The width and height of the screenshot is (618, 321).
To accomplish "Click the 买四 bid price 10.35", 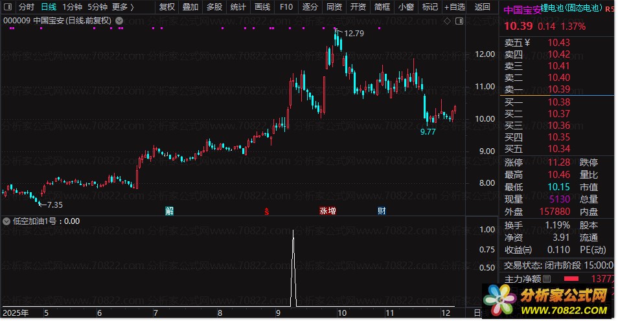I will point(559,137).
